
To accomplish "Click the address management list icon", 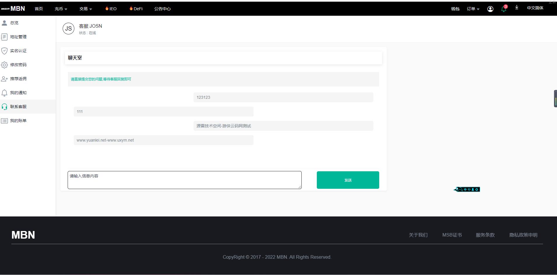I will click(x=4, y=37).
